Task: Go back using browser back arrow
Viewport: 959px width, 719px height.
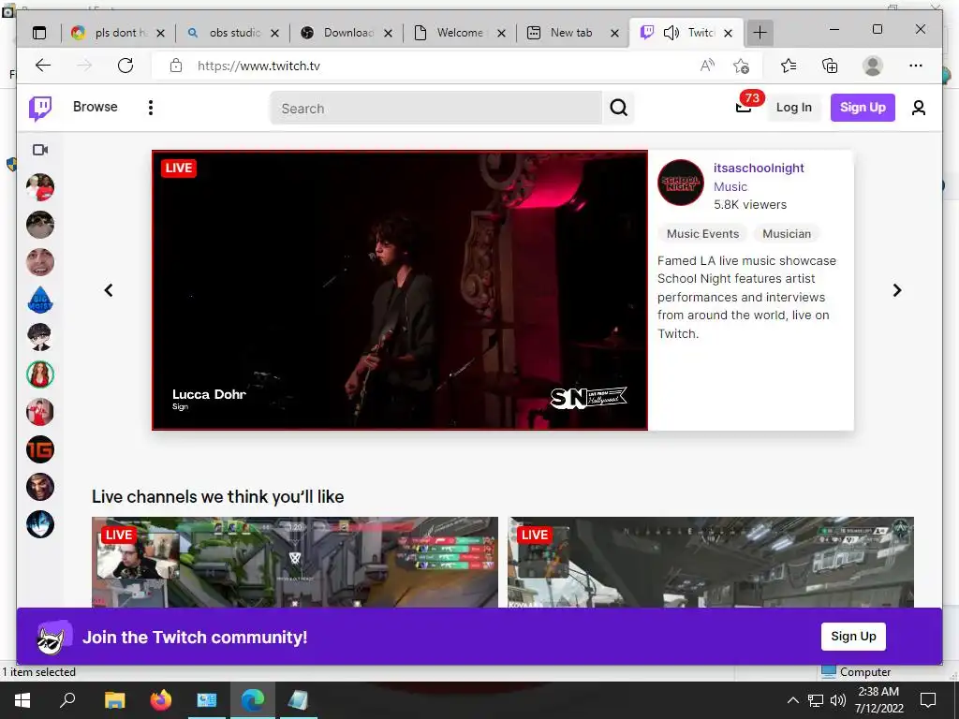Action: point(43,66)
